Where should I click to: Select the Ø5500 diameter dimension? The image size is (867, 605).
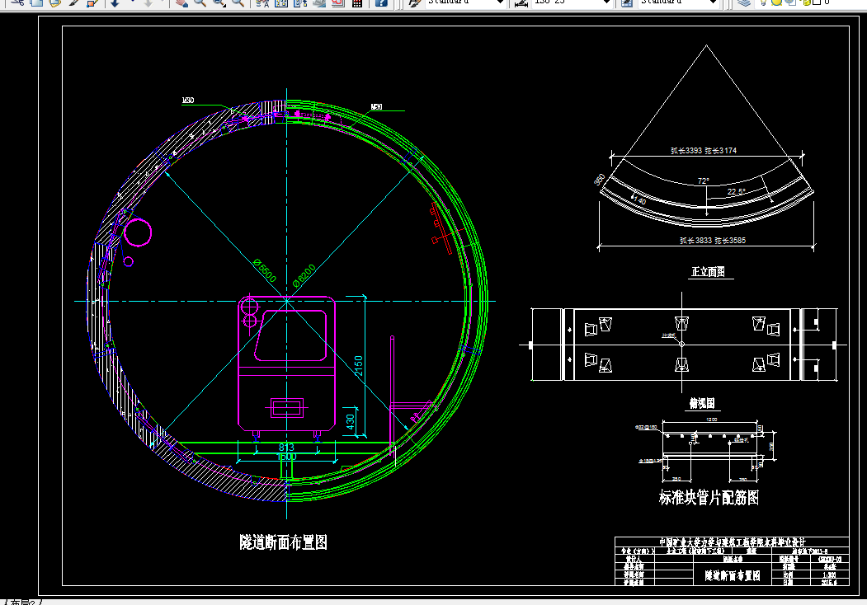click(265, 270)
